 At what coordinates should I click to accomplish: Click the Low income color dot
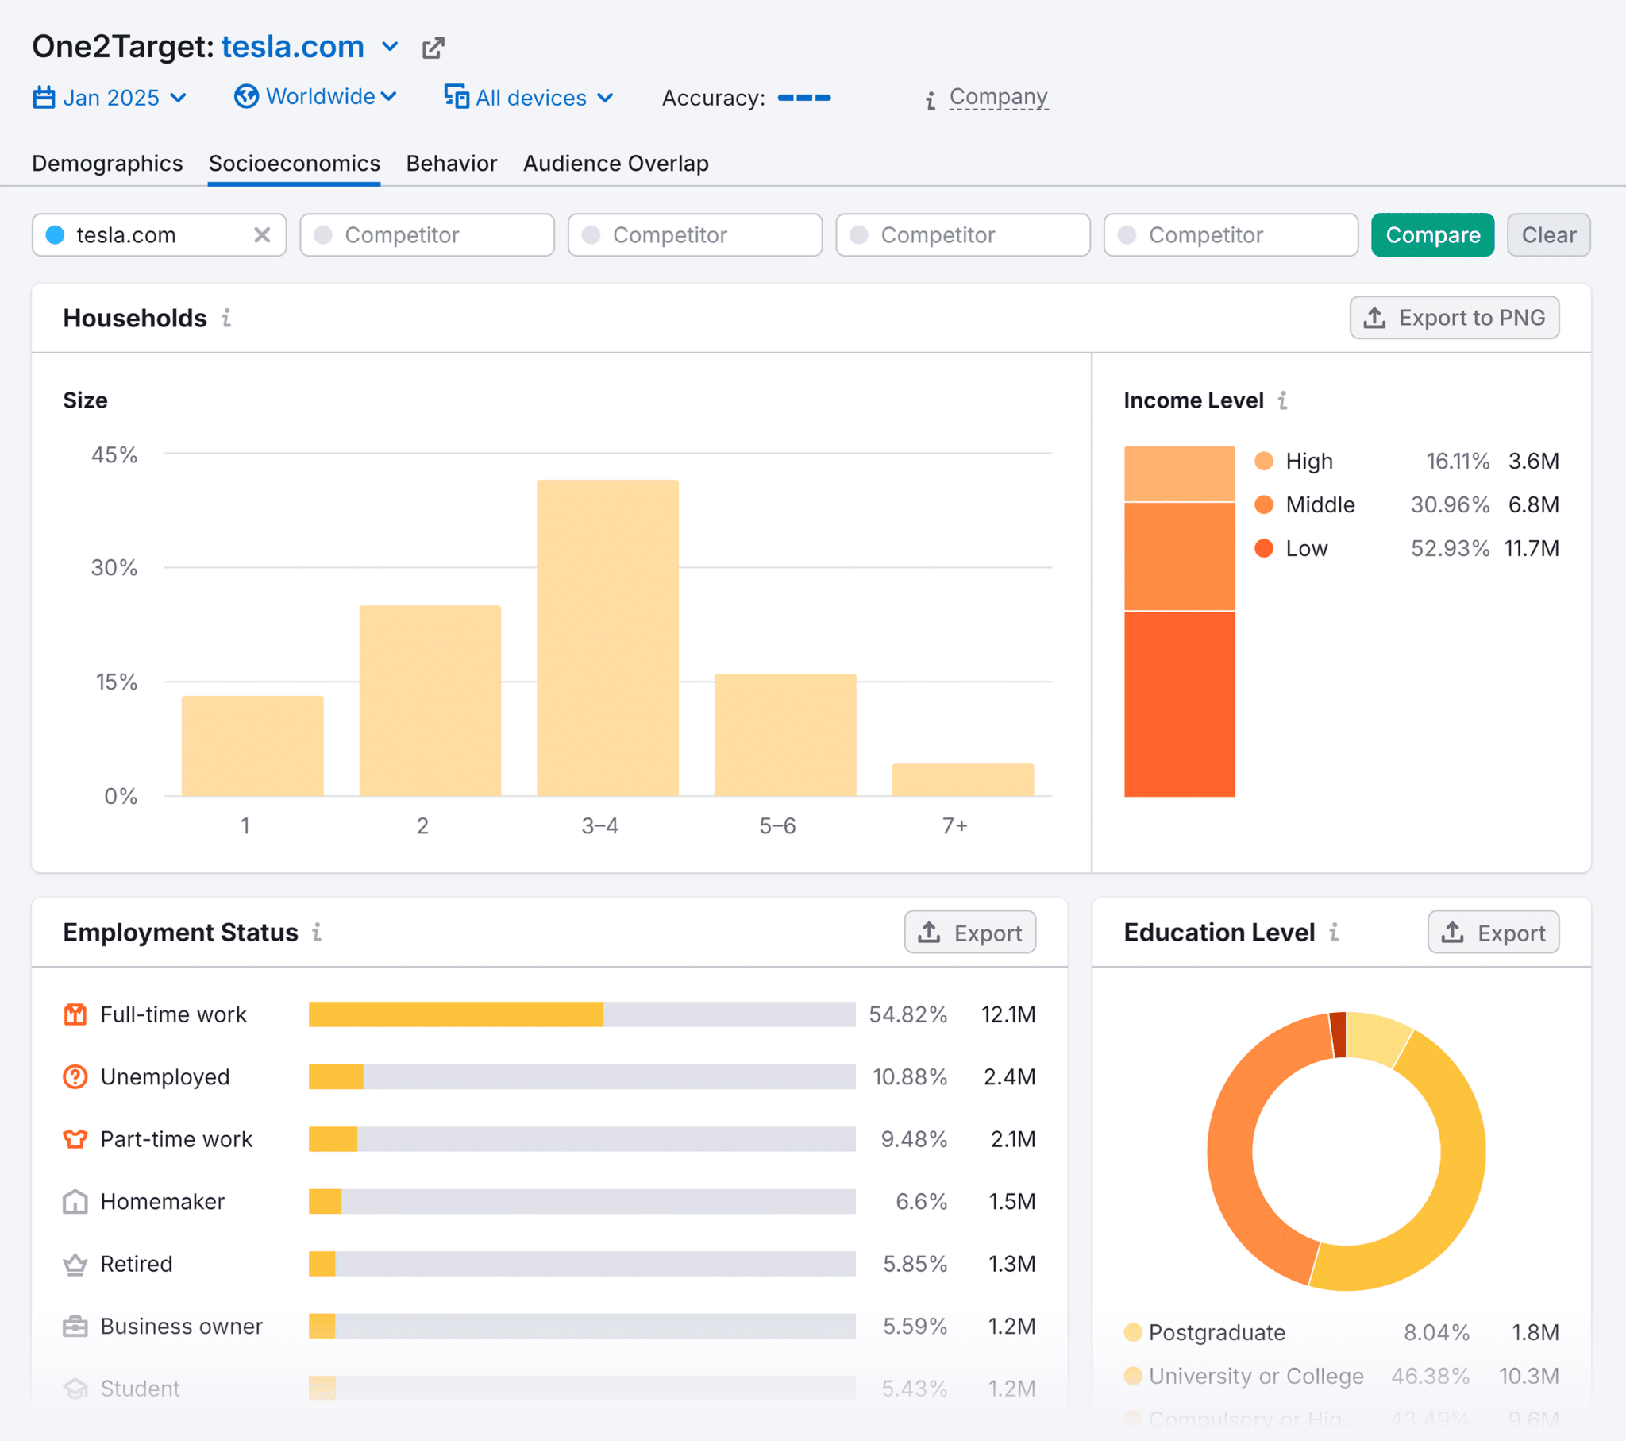[x=1263, y=548]
